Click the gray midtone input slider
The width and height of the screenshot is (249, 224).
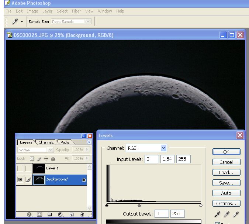(139, 205)
